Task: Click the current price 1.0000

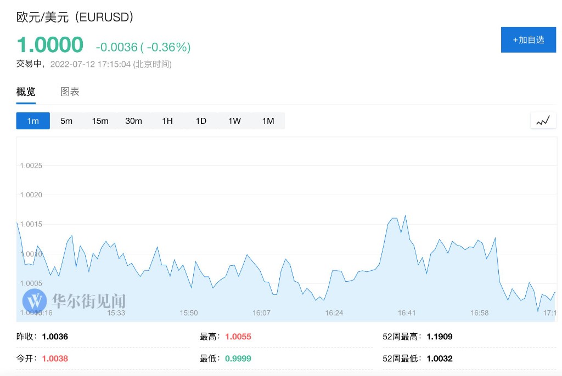Action: coord(50,45)
